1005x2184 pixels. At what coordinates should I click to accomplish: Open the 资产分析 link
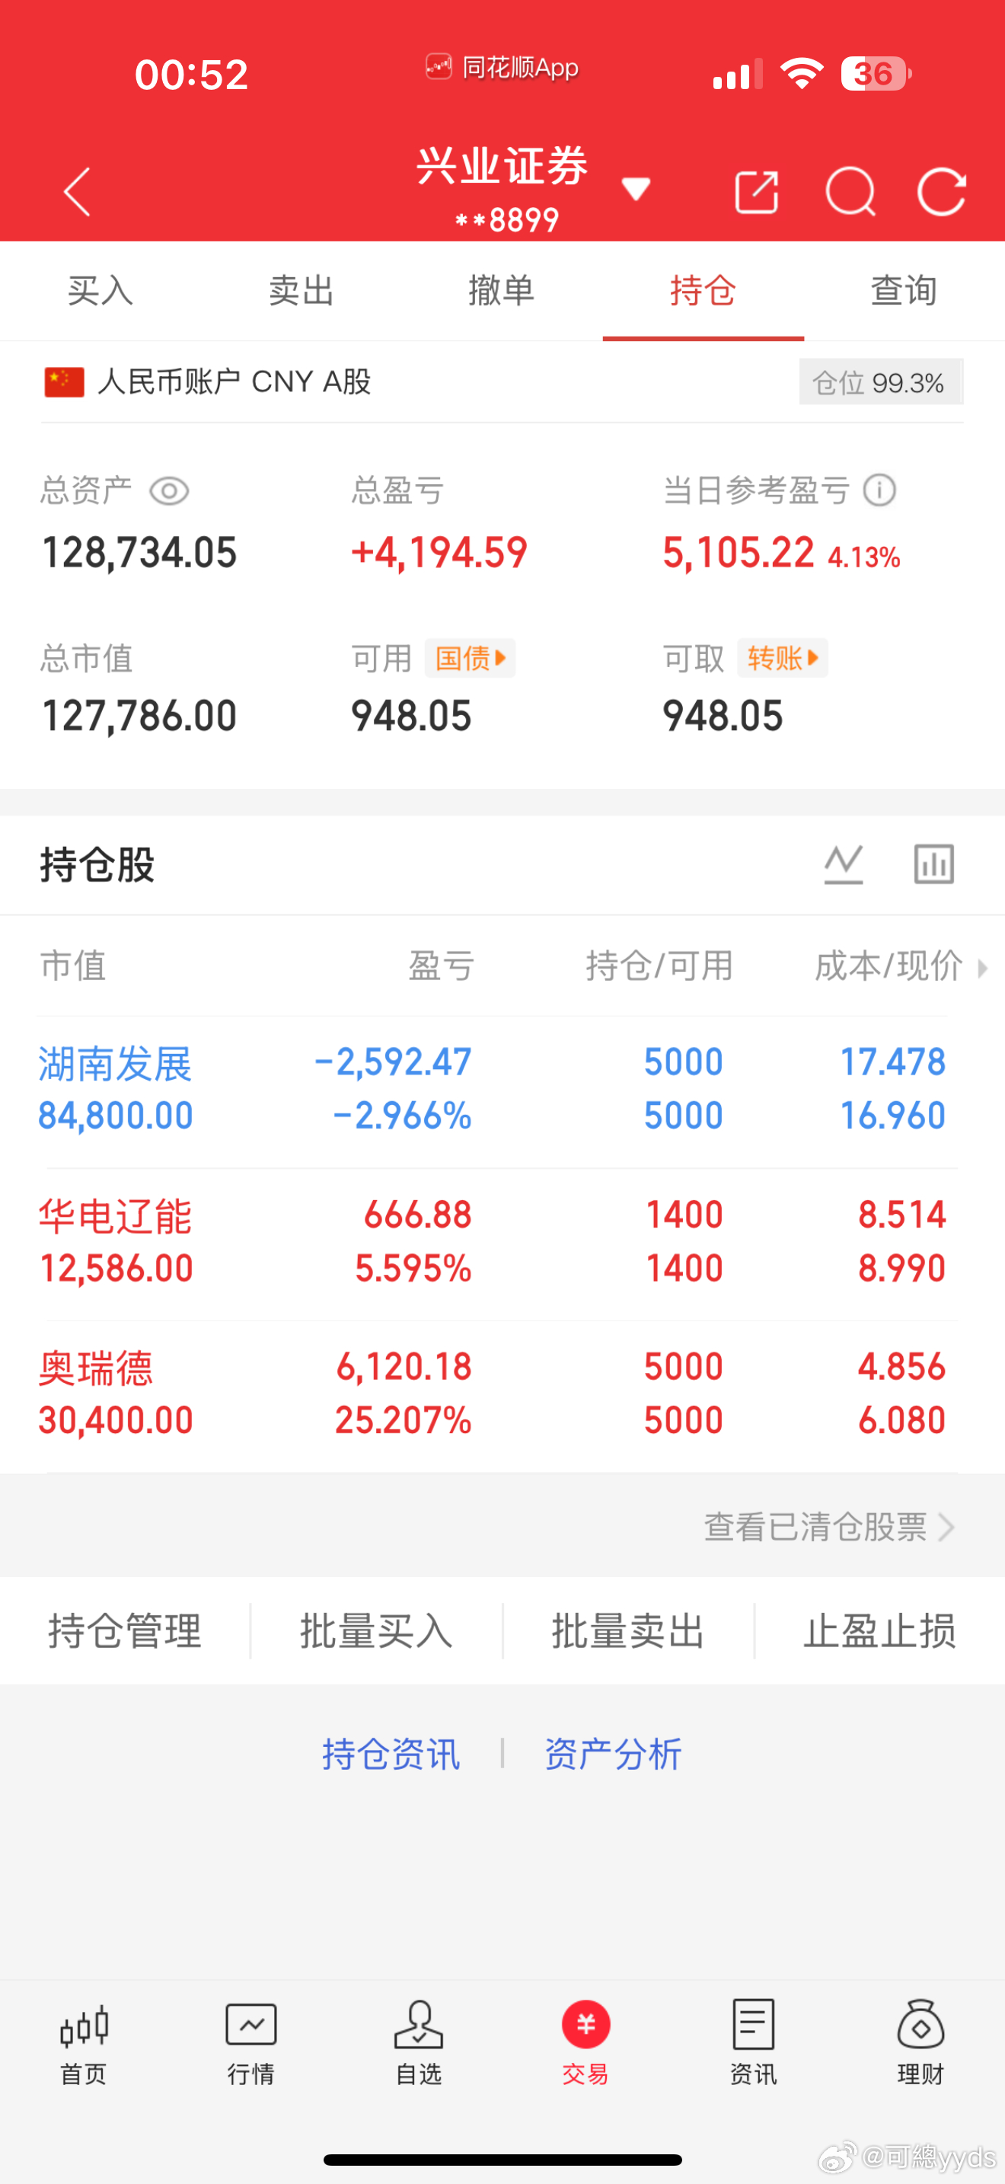click(x=613, y=1755)
